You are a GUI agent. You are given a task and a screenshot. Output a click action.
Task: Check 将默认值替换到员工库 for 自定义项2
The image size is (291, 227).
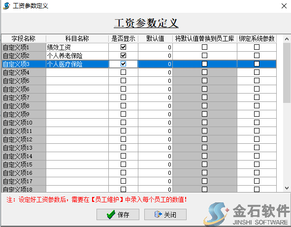tap(204, 56)
